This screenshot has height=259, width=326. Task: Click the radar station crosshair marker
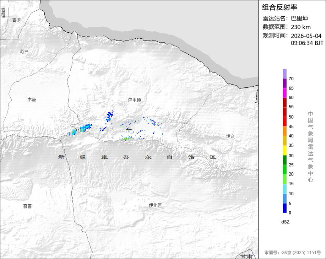129,129
